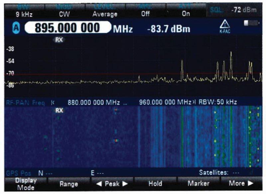The height and width of the screenshot is (194, 266).
Task: Toggle the ATT setting currently On
Action: click(x=186, y=11)
